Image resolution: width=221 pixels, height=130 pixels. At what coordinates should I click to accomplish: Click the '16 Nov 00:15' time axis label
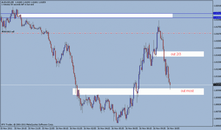tap(62, 128)
